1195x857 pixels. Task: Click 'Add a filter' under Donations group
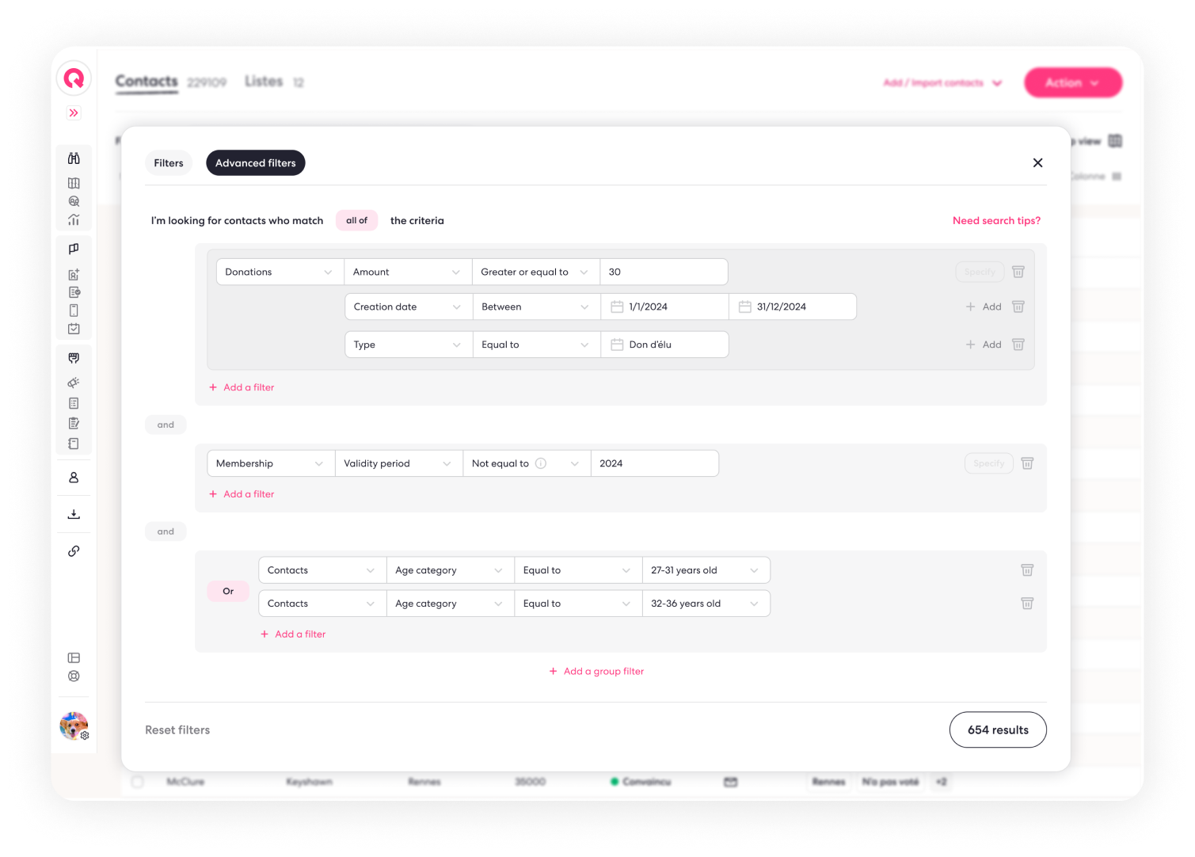click(242, 387)
